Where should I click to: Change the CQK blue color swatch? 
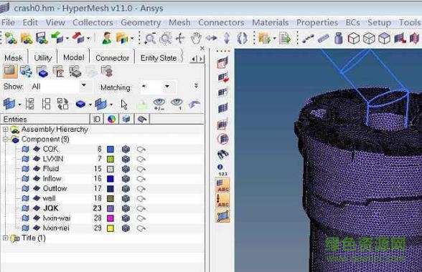point(111,150)
